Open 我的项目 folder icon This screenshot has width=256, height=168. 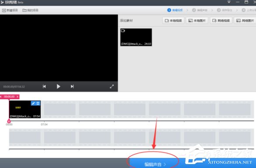pos(24,10)
